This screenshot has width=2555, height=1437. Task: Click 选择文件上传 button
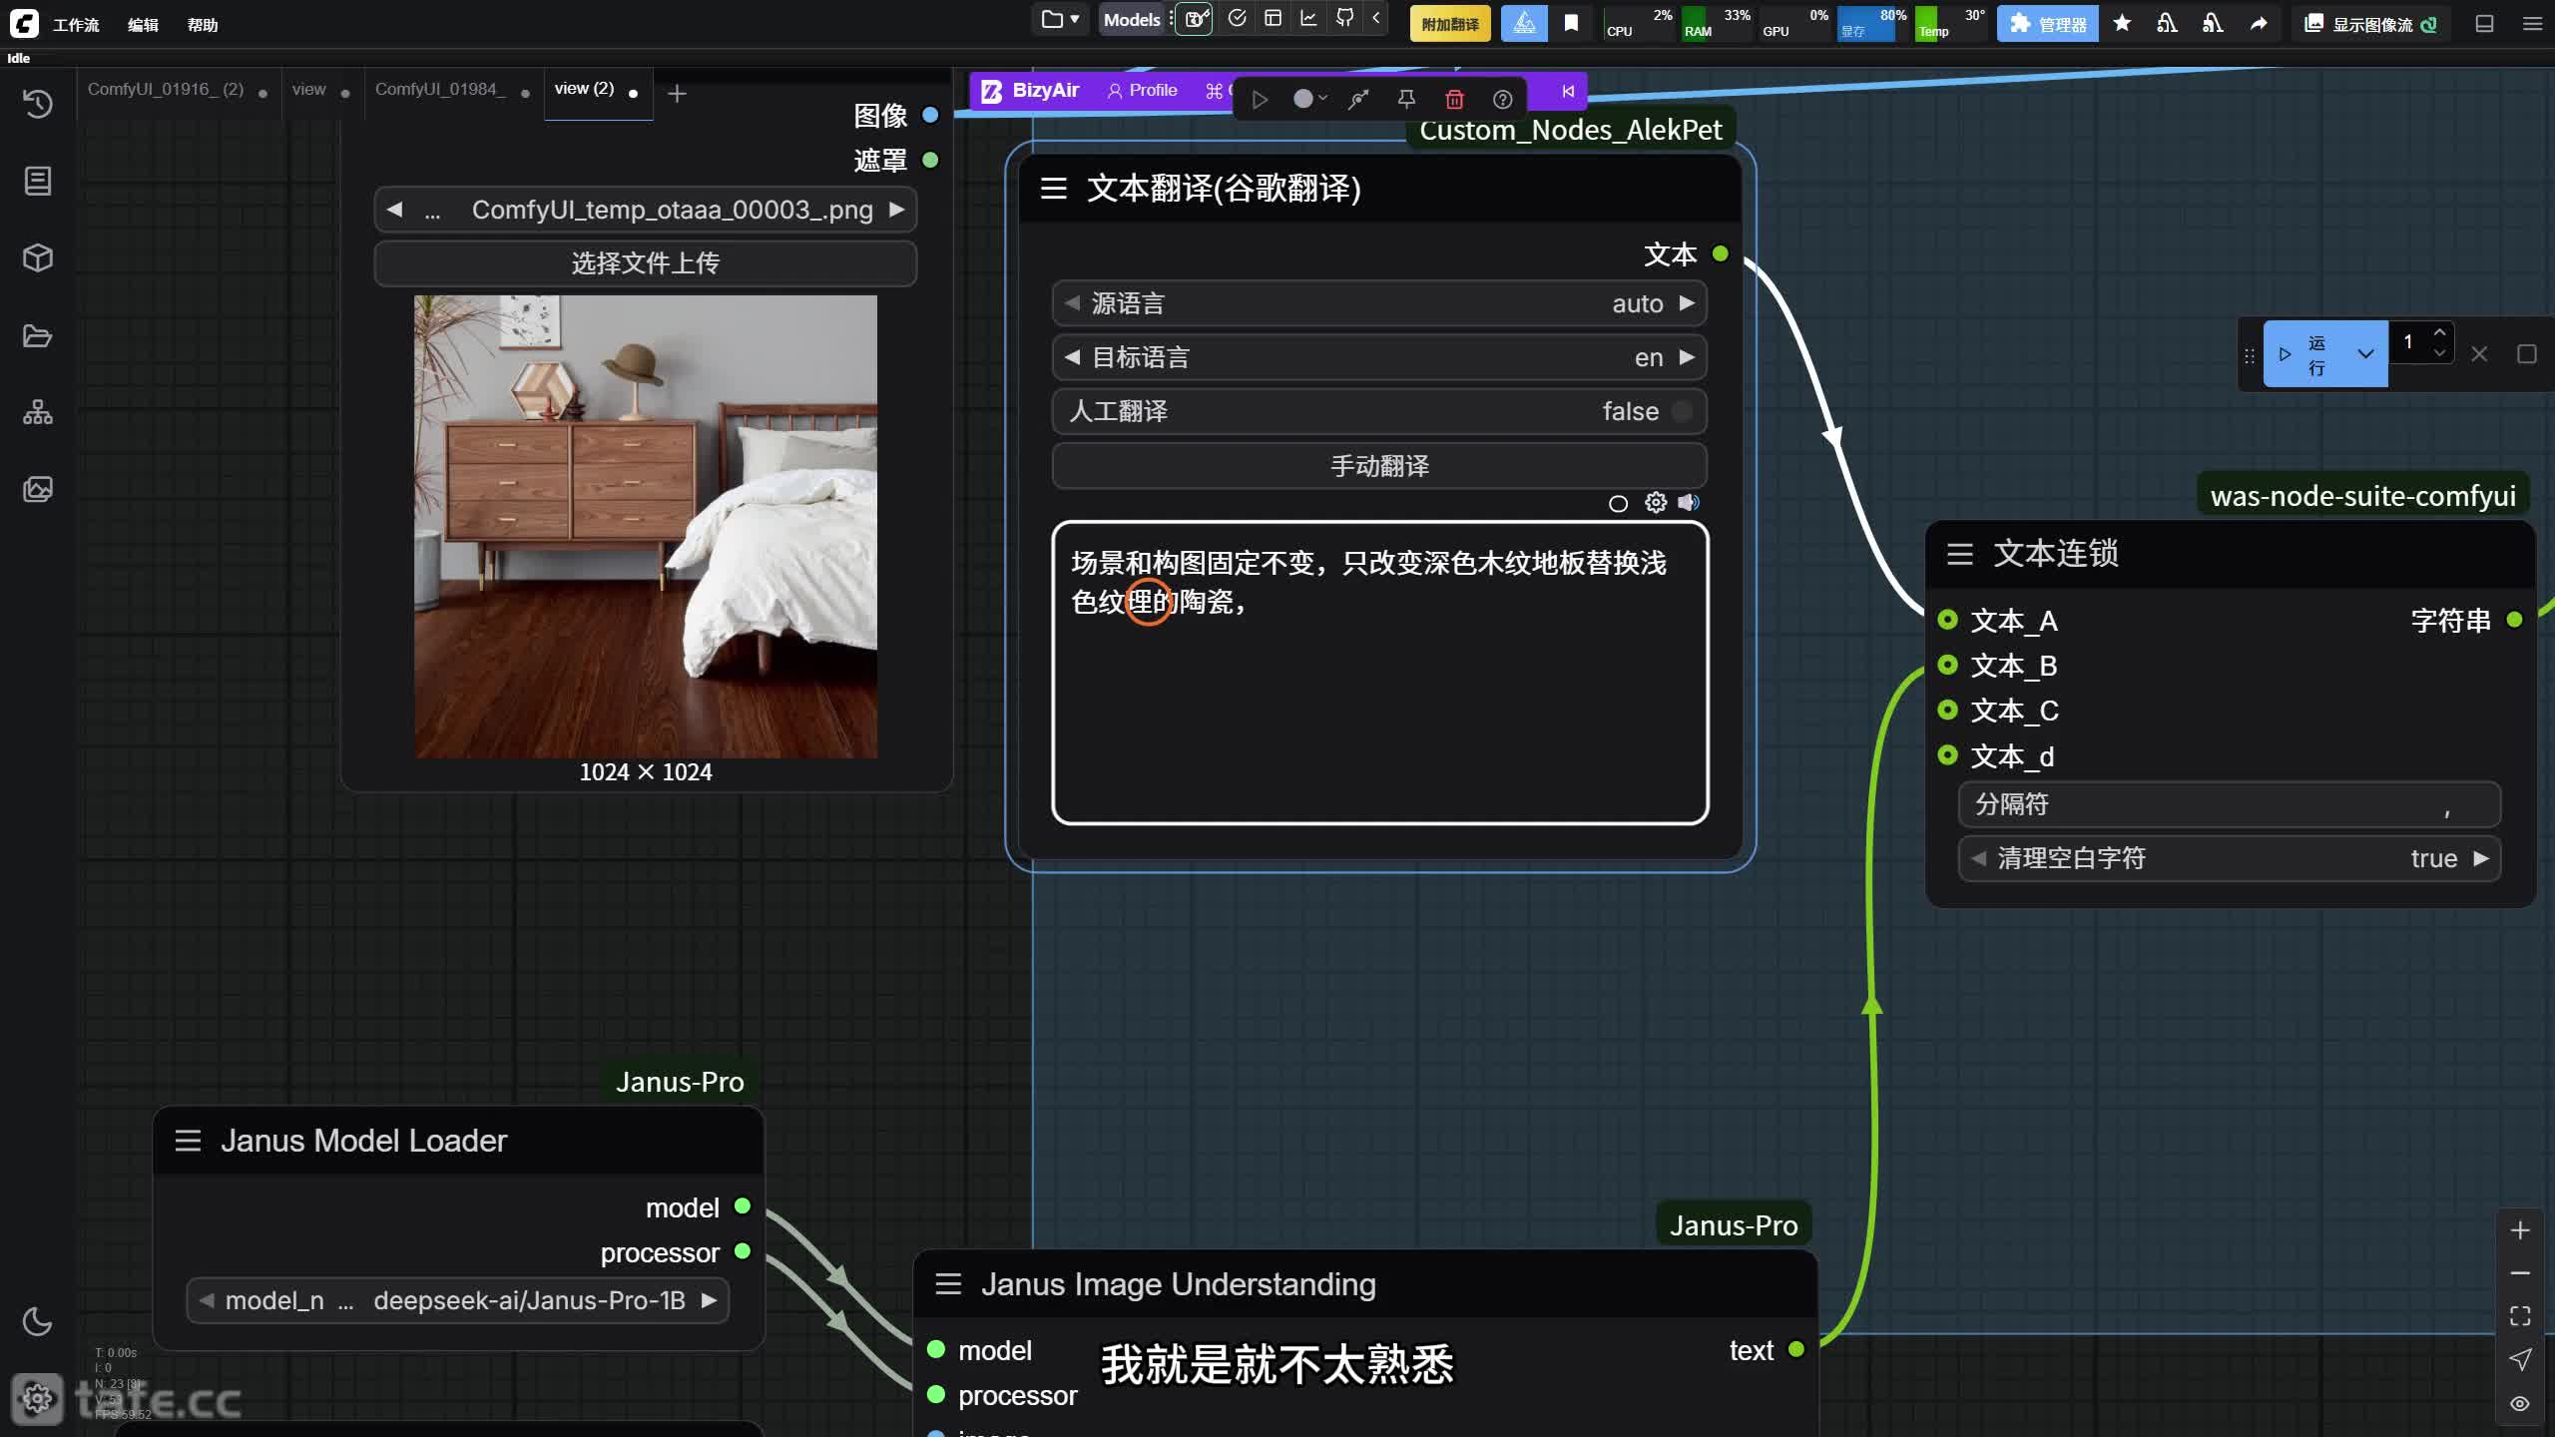(x=645, y=263)
